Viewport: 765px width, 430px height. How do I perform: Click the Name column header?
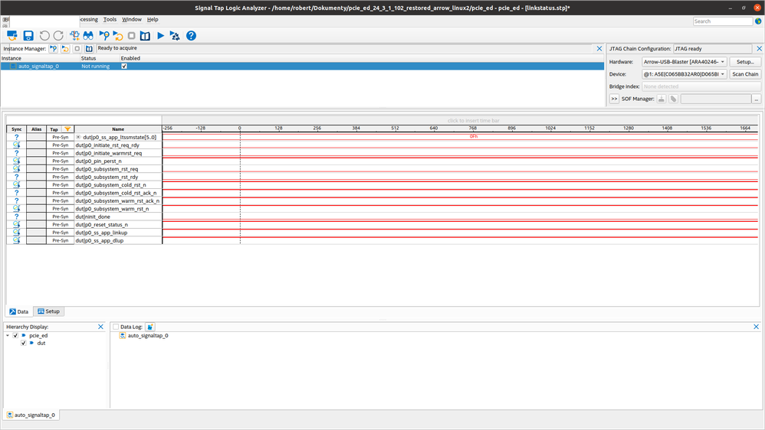118,129
